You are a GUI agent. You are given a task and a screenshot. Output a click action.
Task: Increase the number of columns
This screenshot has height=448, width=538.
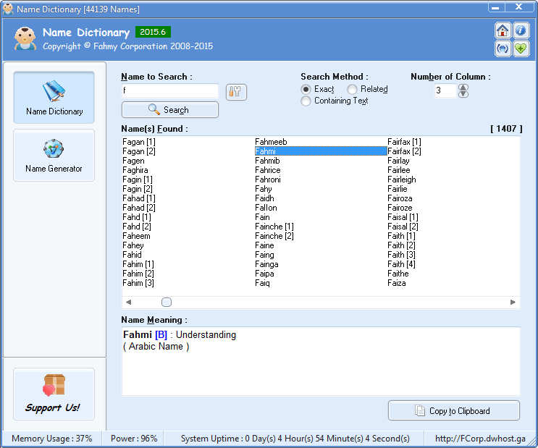(x=463, y=87)
